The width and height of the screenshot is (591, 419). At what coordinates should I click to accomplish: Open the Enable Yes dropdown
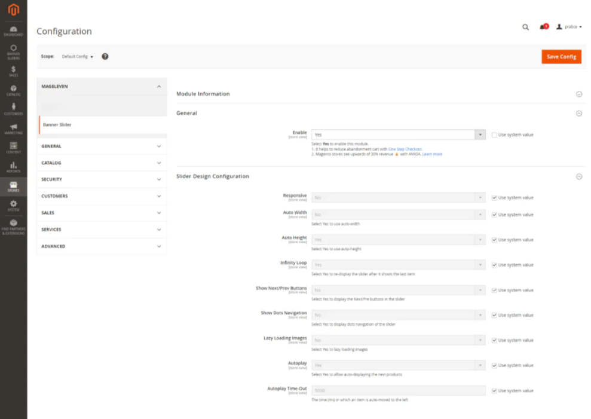pos(397,135)
